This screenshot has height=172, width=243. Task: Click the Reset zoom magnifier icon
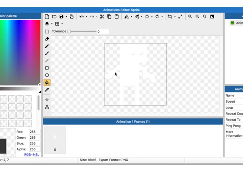[204, 17]
